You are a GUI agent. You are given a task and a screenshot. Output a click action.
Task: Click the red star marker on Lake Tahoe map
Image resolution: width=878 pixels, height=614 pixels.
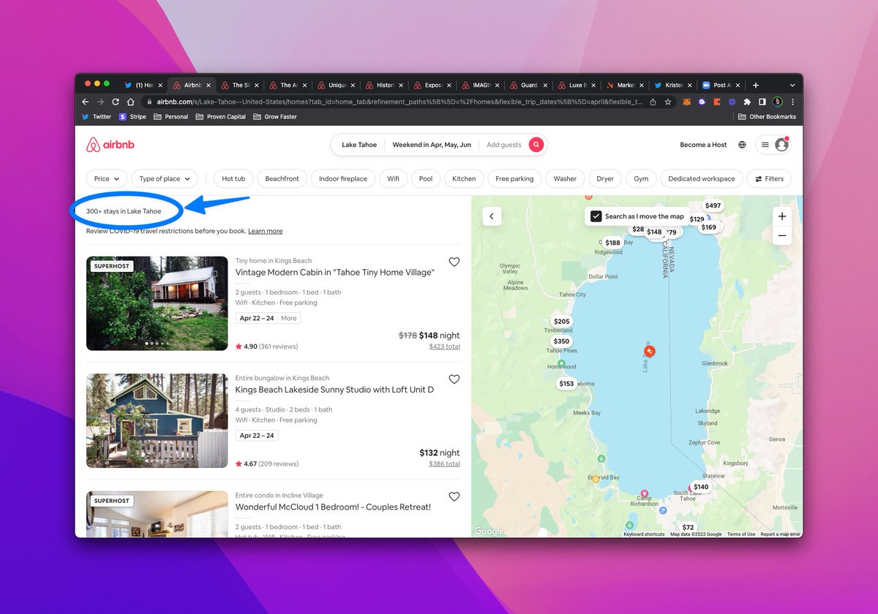coord(650,352)
